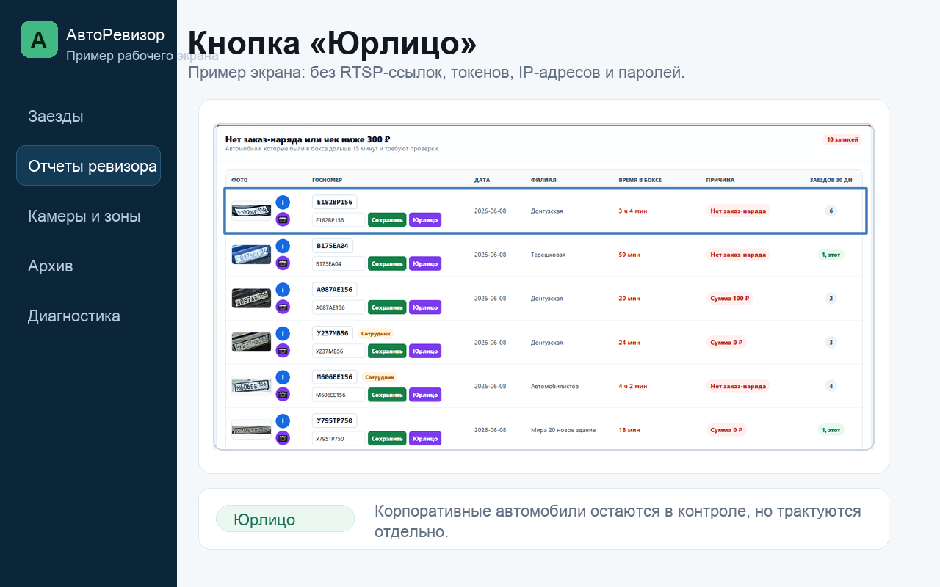The width and height of the screenshot is (940, 587).
Task: Open info icon for plate Е182ВР156
Action: 283,202
